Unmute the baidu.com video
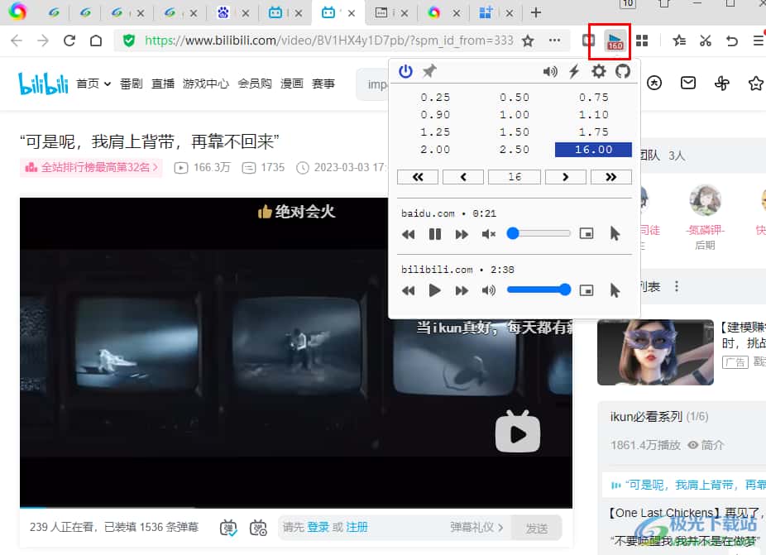Image resolution: width=766 pixels, height=555 pixels. click(489, 234)
